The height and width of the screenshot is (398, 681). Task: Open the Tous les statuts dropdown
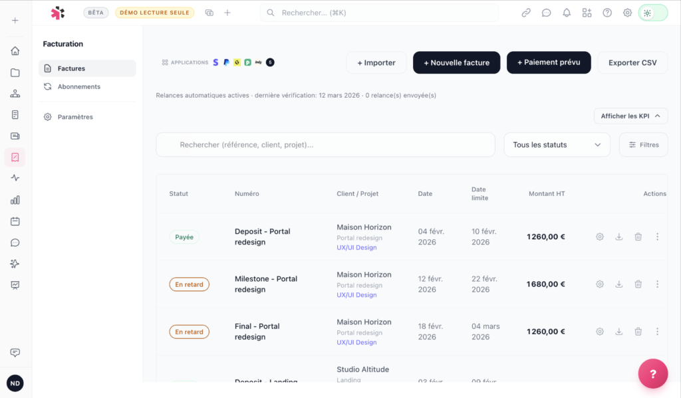557,145
